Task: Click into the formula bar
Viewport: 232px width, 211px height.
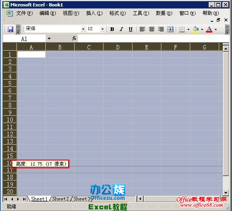Action: tap(153, 39)
